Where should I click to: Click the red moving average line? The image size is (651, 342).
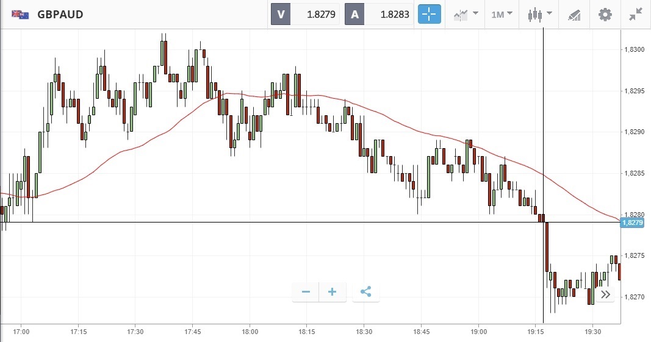pyautogui.click(x=366, y=110)
